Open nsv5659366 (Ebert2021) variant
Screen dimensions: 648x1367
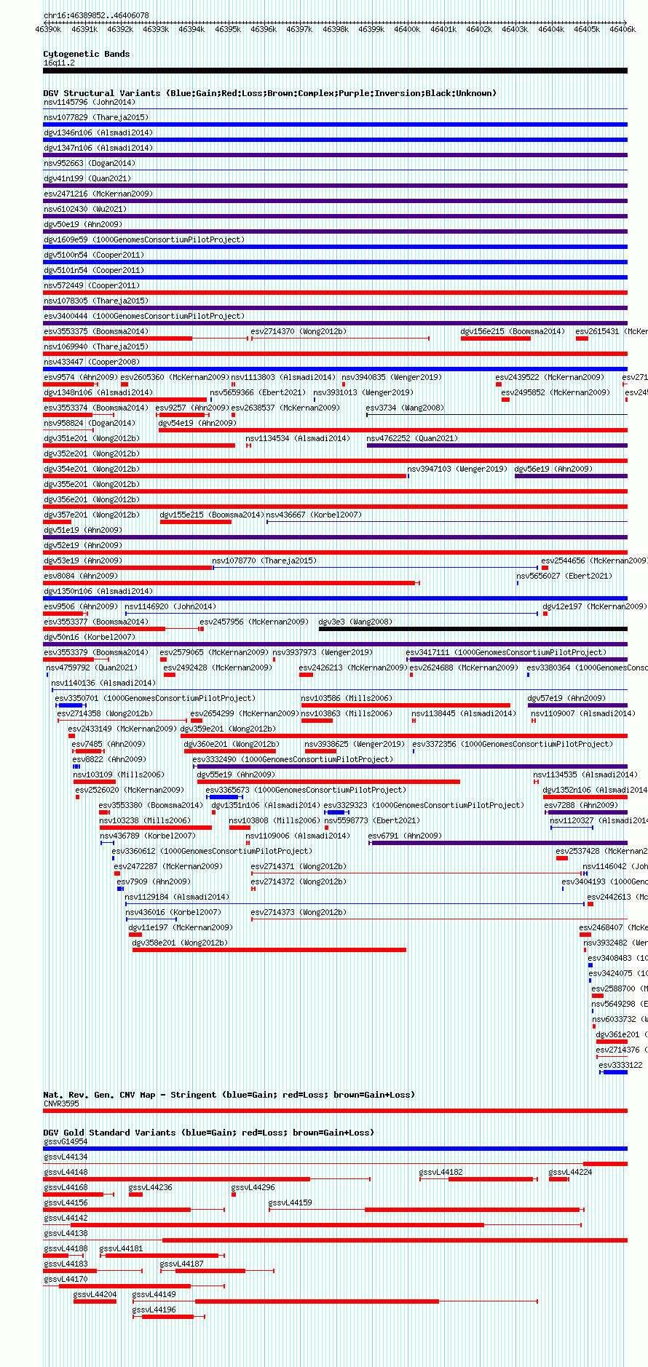pyautogui.click(x=258, y=392)
